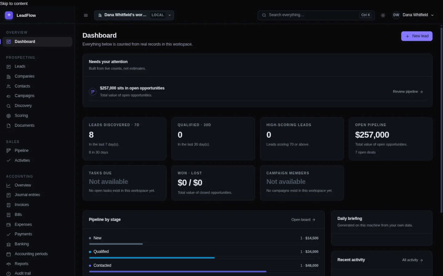Screen dimensions: 443x276
Task: Click the Pipeline kanban icon in sidebar
Action: 9,151
